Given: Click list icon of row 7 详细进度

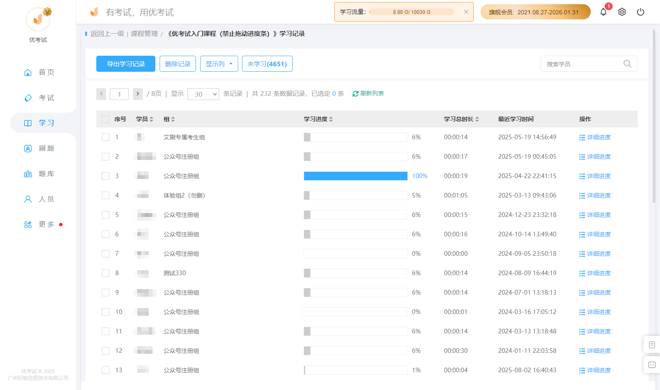Looking at the screenshot, I should point(582,254).
